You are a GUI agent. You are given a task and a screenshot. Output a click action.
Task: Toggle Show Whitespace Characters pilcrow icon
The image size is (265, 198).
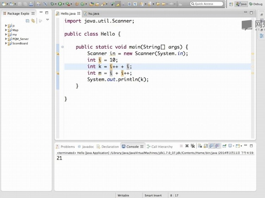(135, 4)
